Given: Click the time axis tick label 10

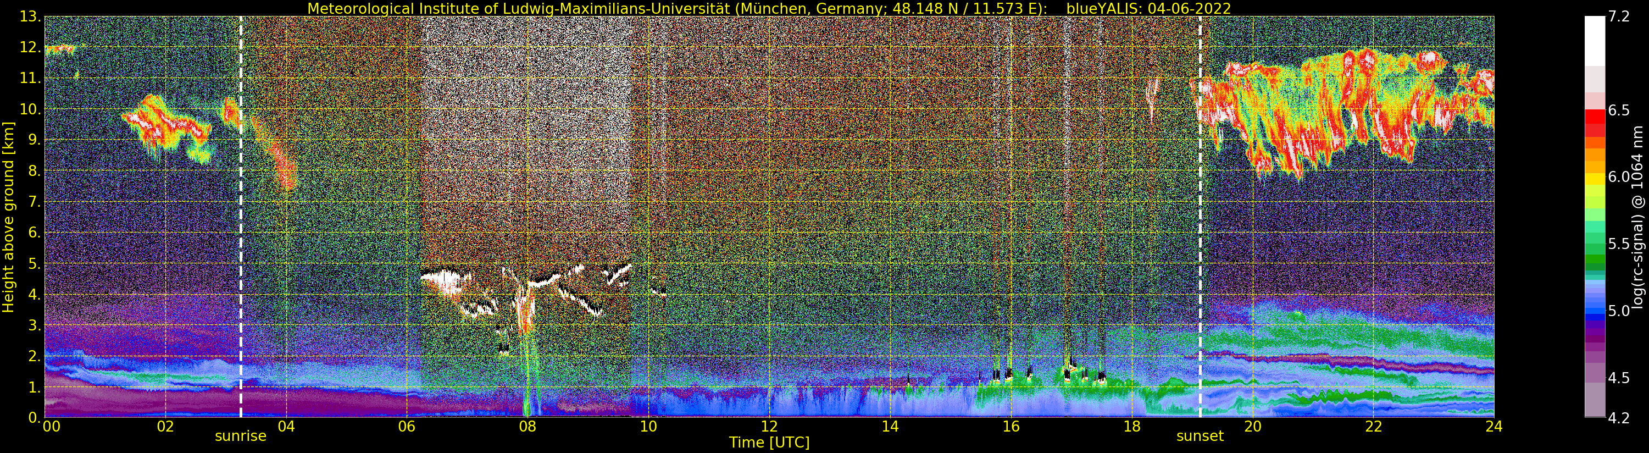Looking at the screenshot, I should [x=648, y=427].
